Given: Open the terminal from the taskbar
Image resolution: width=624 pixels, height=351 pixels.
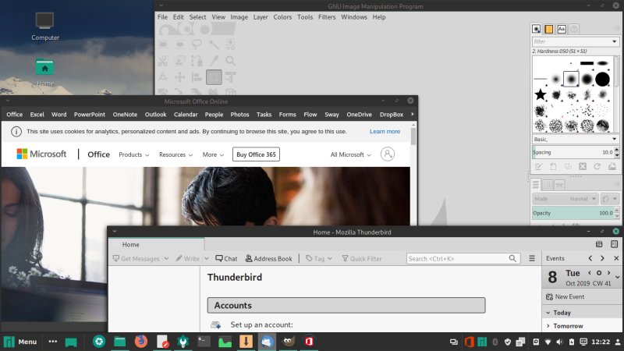Looking at the screenshot, I should [x=204, y=342].
